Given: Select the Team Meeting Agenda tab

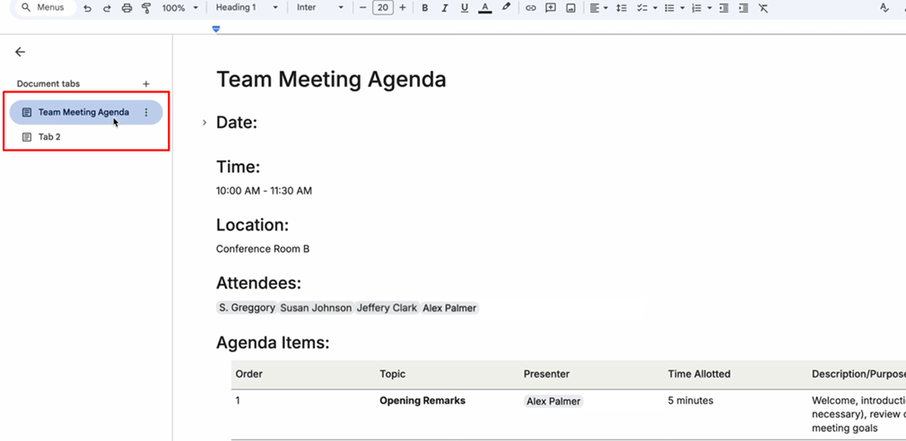Looking at the screenshot, I should (x=83, y=112).
